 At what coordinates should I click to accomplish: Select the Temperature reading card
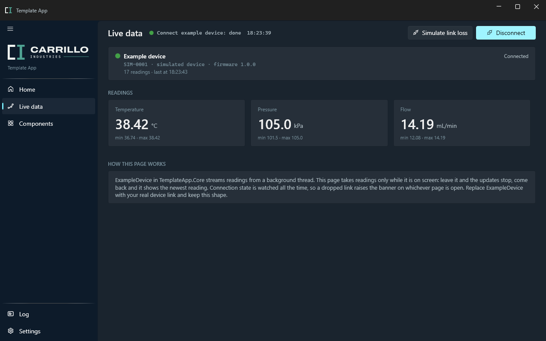pos(177,123)
